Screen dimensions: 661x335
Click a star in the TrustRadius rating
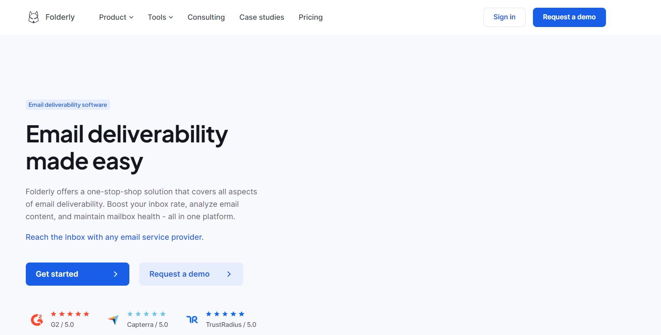pyautogui.click(x=224, y=314)
